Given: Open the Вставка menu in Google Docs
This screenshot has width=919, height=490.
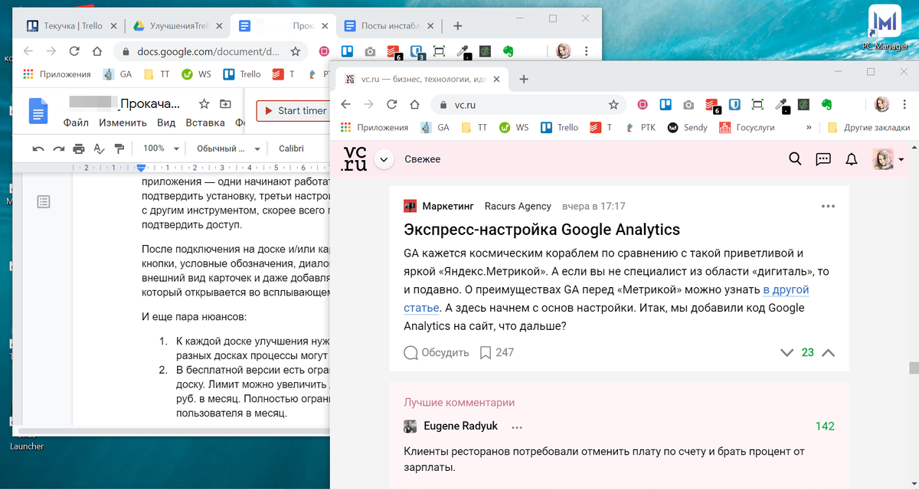Looking at the screenshot, I should [x=205, y=122].
